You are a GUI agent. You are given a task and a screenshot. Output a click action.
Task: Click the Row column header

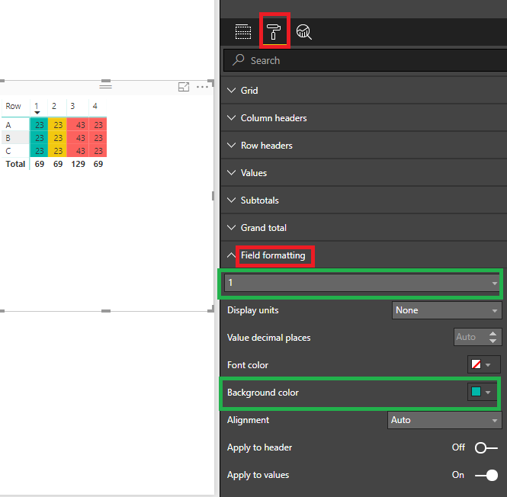point(13,106)
